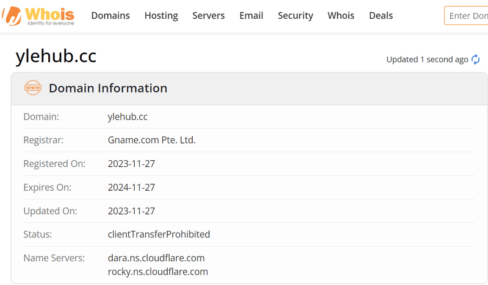Image resolution: width=488 pixels, height=285 pixels.
Task: Refresh the whois record with the blue arrows icon
Action: click(475, 59)
